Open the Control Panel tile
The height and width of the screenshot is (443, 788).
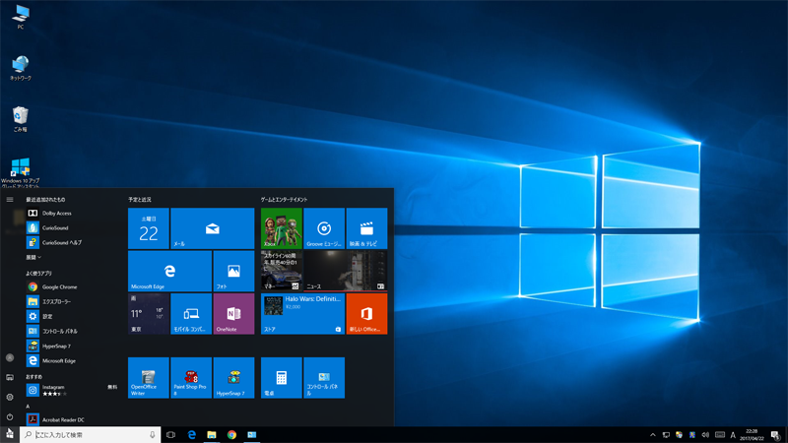[324, 378]
